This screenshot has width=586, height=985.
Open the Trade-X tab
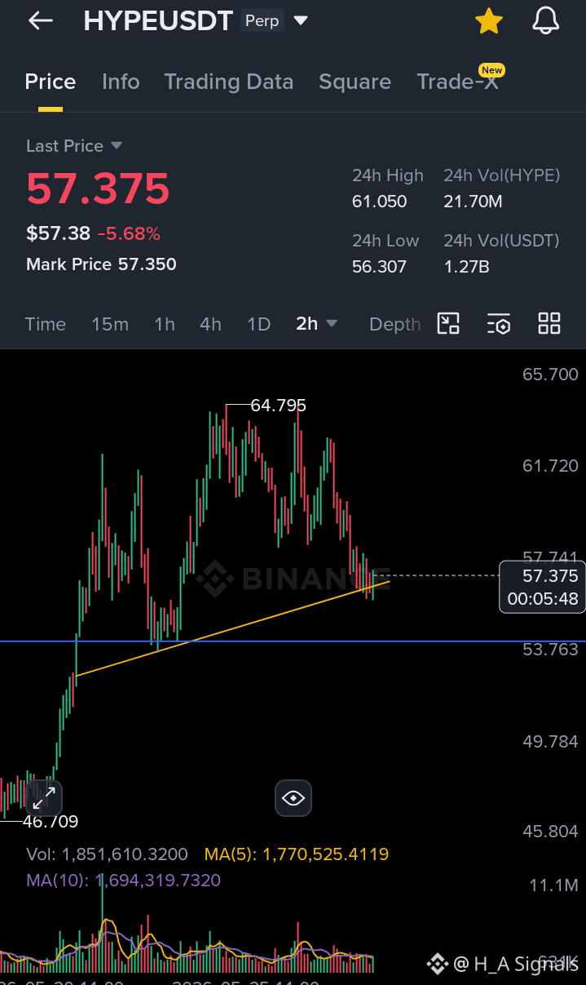457,82
